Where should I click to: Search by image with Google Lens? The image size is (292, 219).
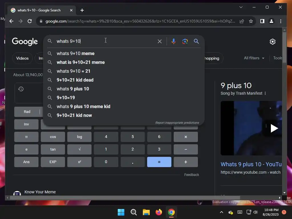tap(185, 41)
